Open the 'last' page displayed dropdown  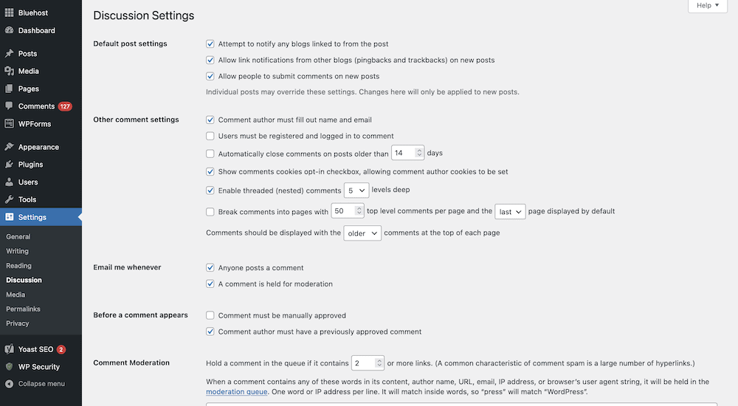click(x=509, y=212)
